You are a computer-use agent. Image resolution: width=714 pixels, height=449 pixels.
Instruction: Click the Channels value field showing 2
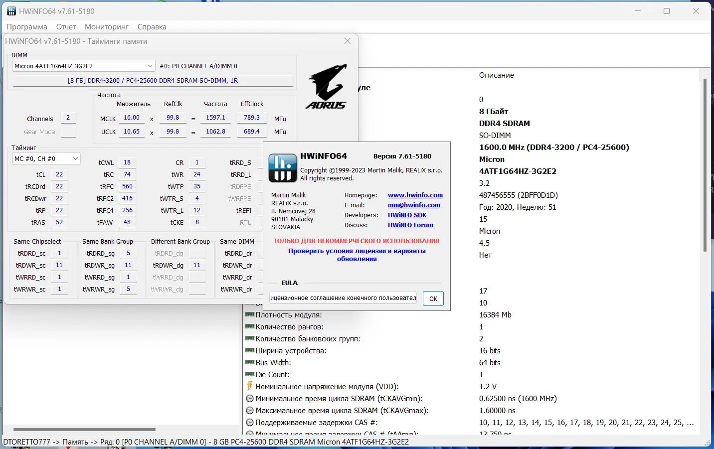click(68, 118)
